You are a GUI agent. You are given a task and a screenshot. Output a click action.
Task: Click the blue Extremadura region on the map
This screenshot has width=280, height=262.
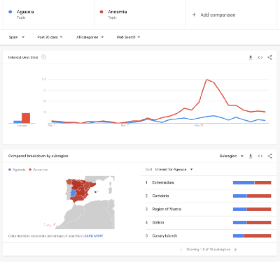pos(73,193)
